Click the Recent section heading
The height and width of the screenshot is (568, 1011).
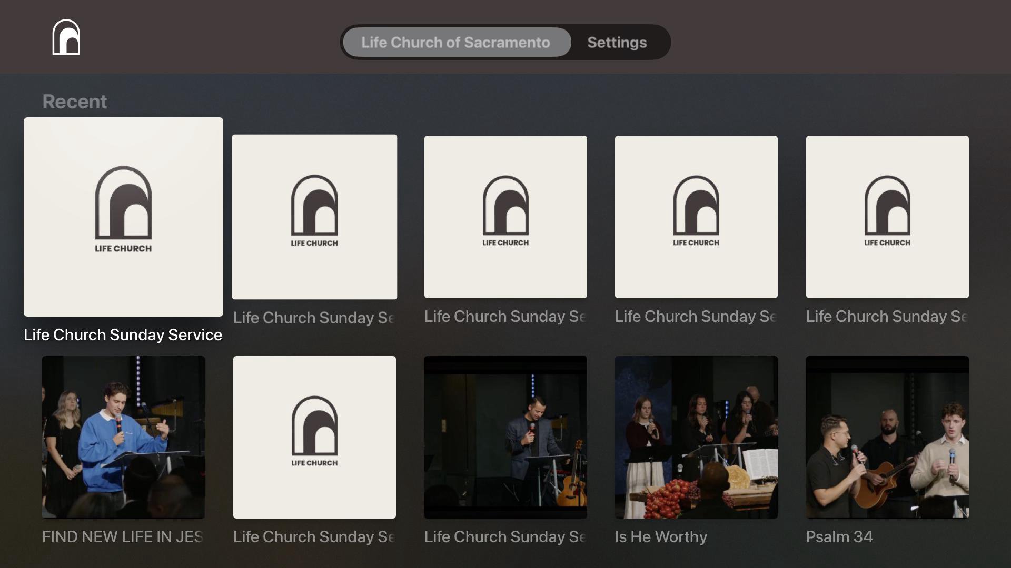pos(74,102)
